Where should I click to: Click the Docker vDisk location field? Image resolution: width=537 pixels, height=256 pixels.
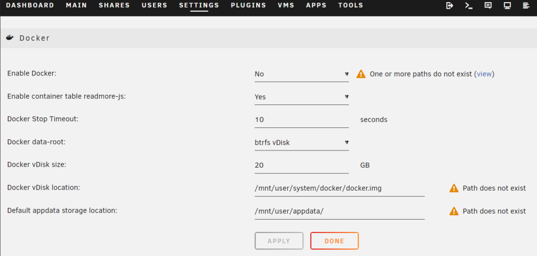click(339, 189)
